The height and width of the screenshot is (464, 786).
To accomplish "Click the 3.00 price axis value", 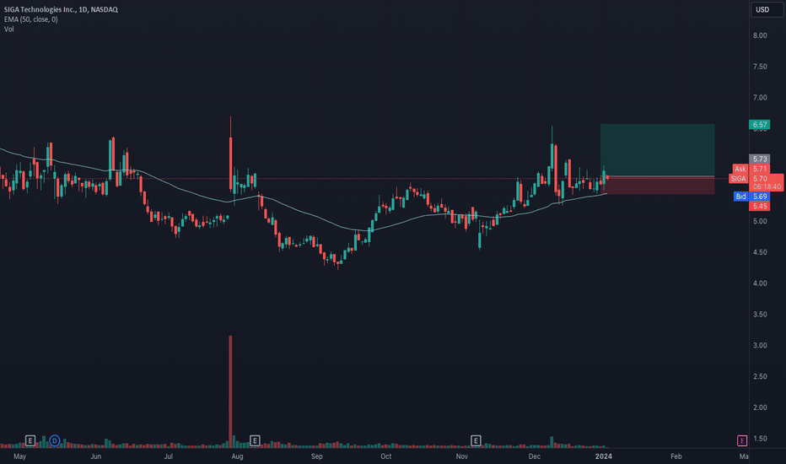I will tap(760, 346).
